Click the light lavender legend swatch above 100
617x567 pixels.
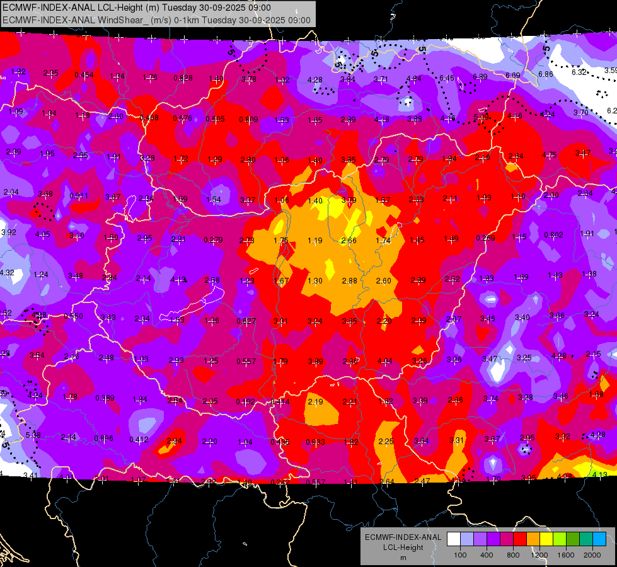(x=467, y=539)
